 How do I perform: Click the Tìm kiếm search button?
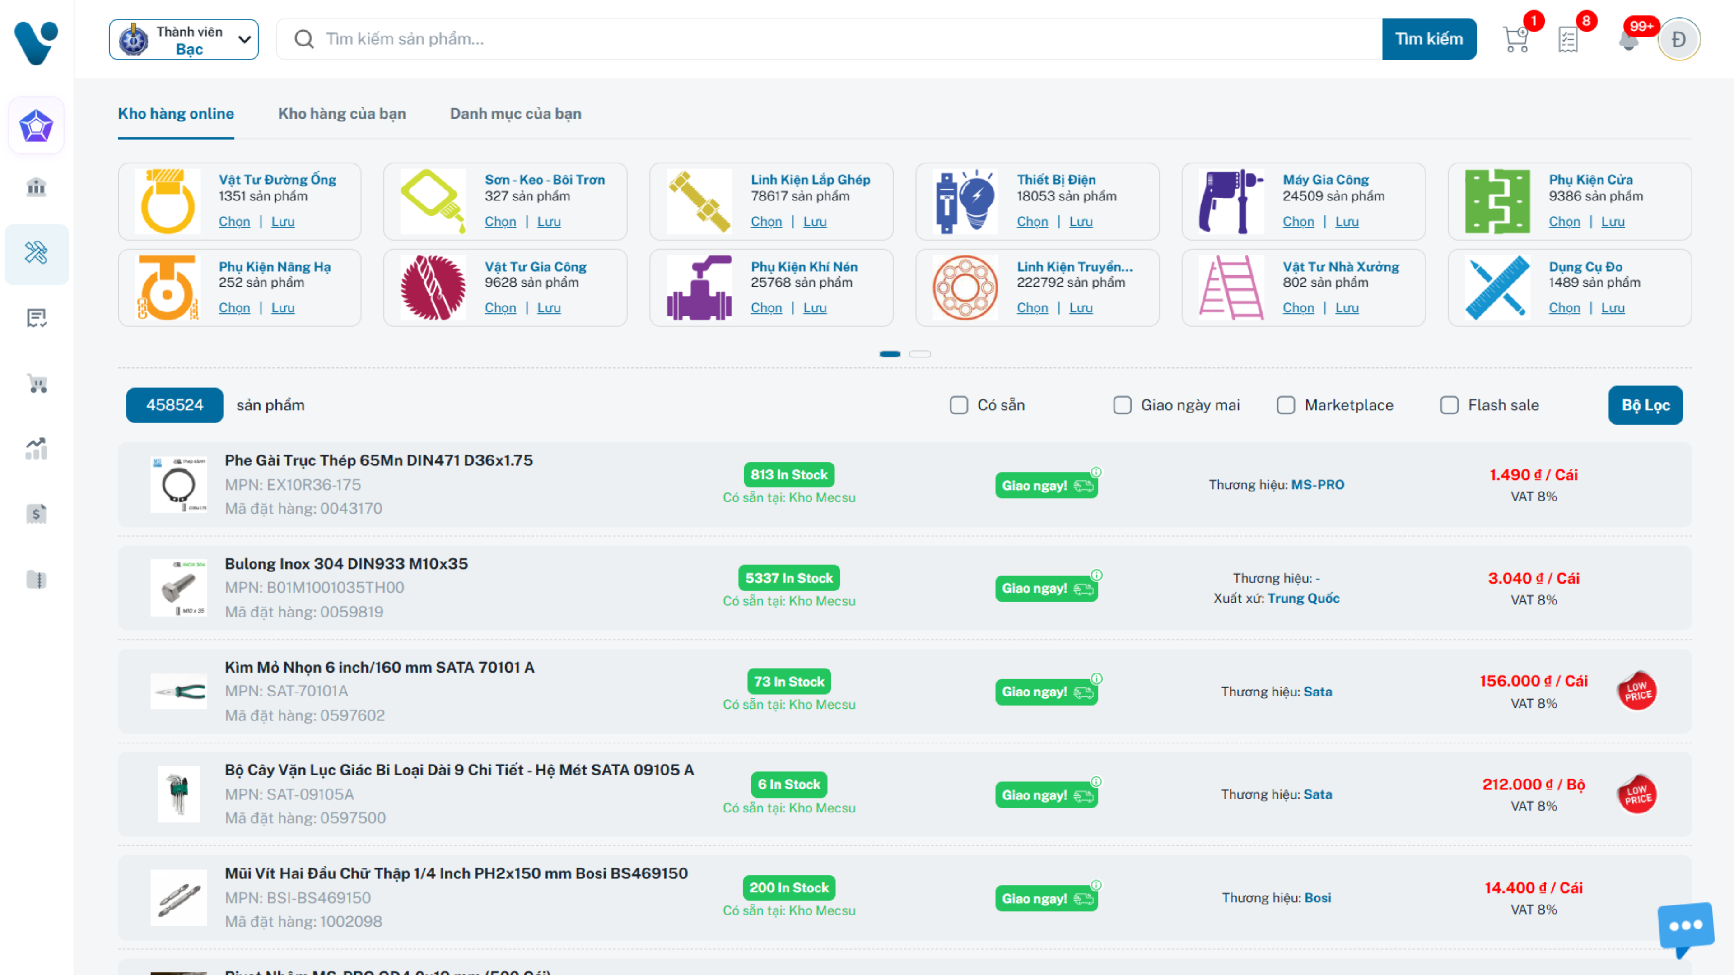click(1429, 39)
